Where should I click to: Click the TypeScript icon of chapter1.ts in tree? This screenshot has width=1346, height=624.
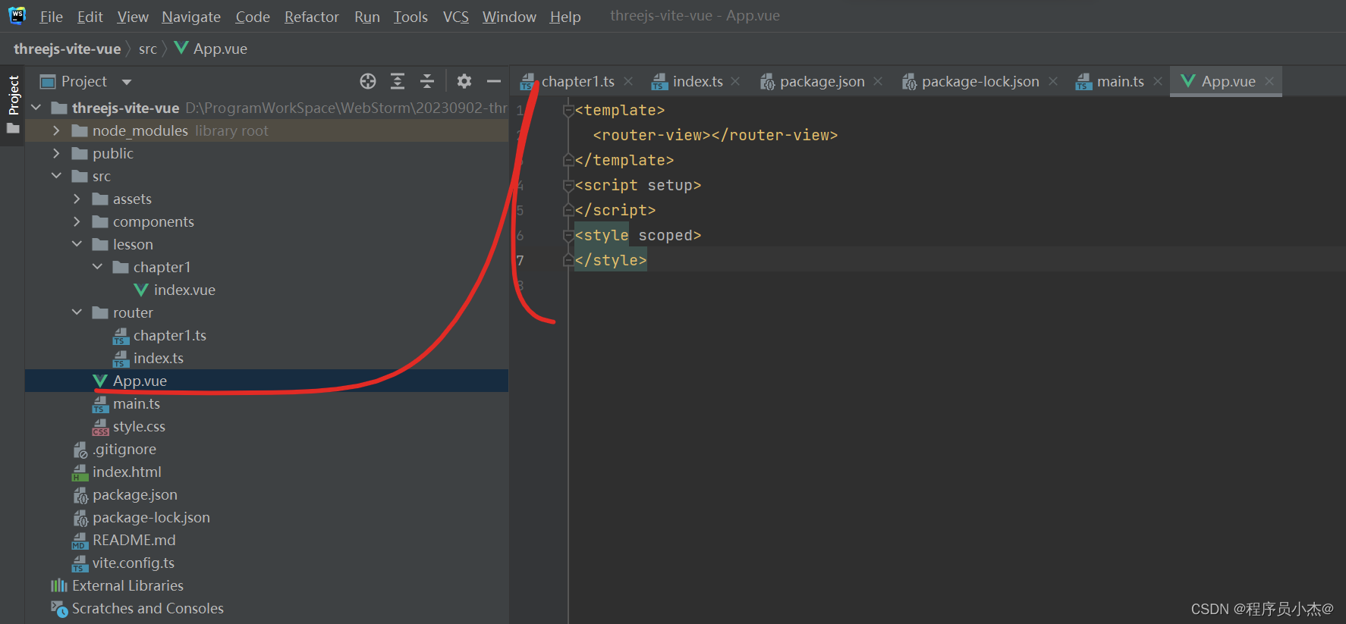click(x=121, y=336)
